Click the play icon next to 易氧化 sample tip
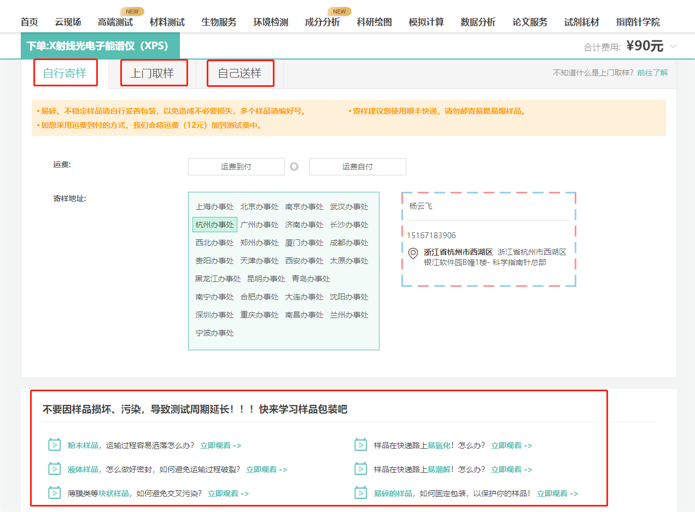The image size is (695, 512). pyautogui.click(x=360, y=445)
